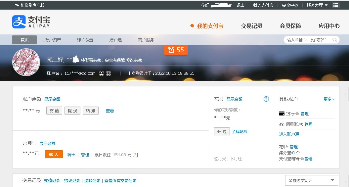
Task: Click the 提现 button
Action: pos(72,111)
